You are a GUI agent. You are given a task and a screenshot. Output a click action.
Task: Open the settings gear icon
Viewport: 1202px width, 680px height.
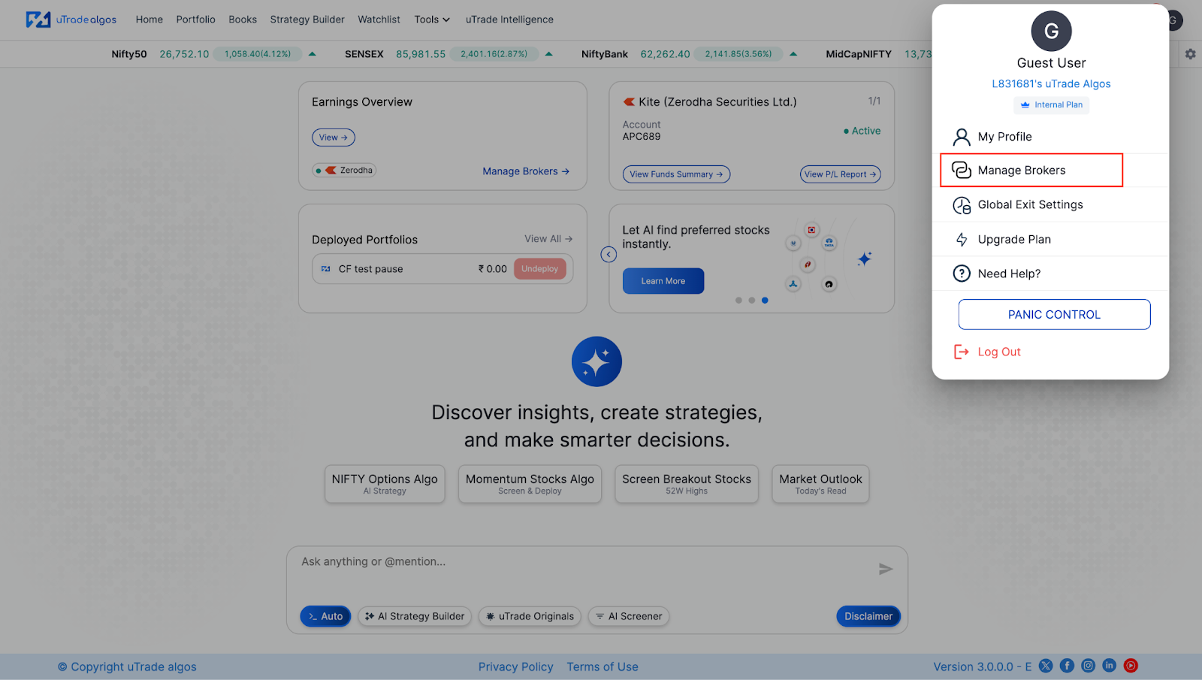[1190, 54]
